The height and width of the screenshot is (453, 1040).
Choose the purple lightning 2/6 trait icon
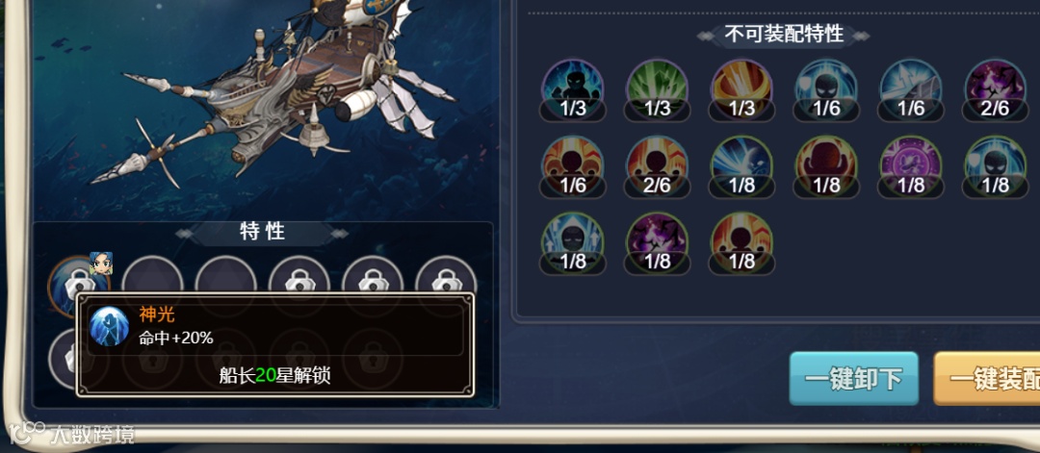click(995, 90)
